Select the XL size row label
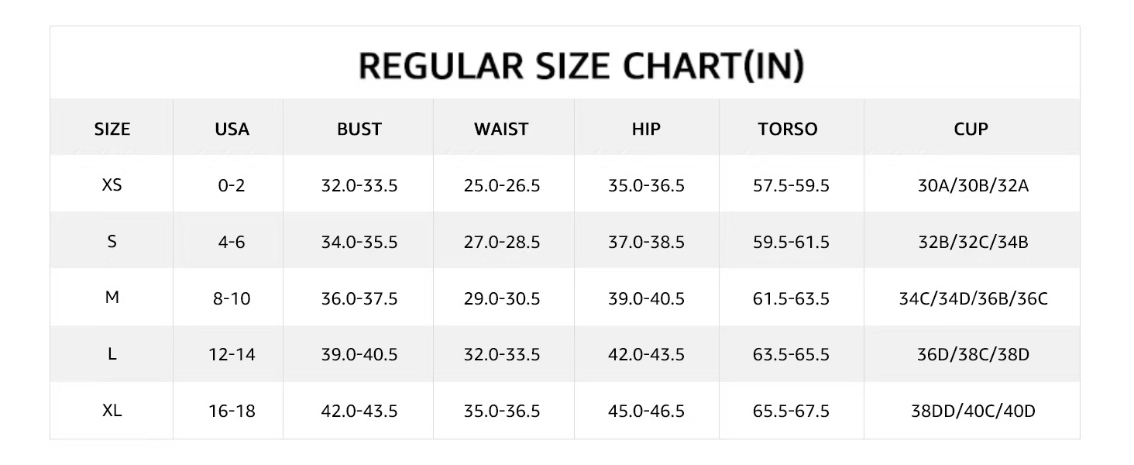The width and height of the screenshot is (1134, 465). coord(112,410)
